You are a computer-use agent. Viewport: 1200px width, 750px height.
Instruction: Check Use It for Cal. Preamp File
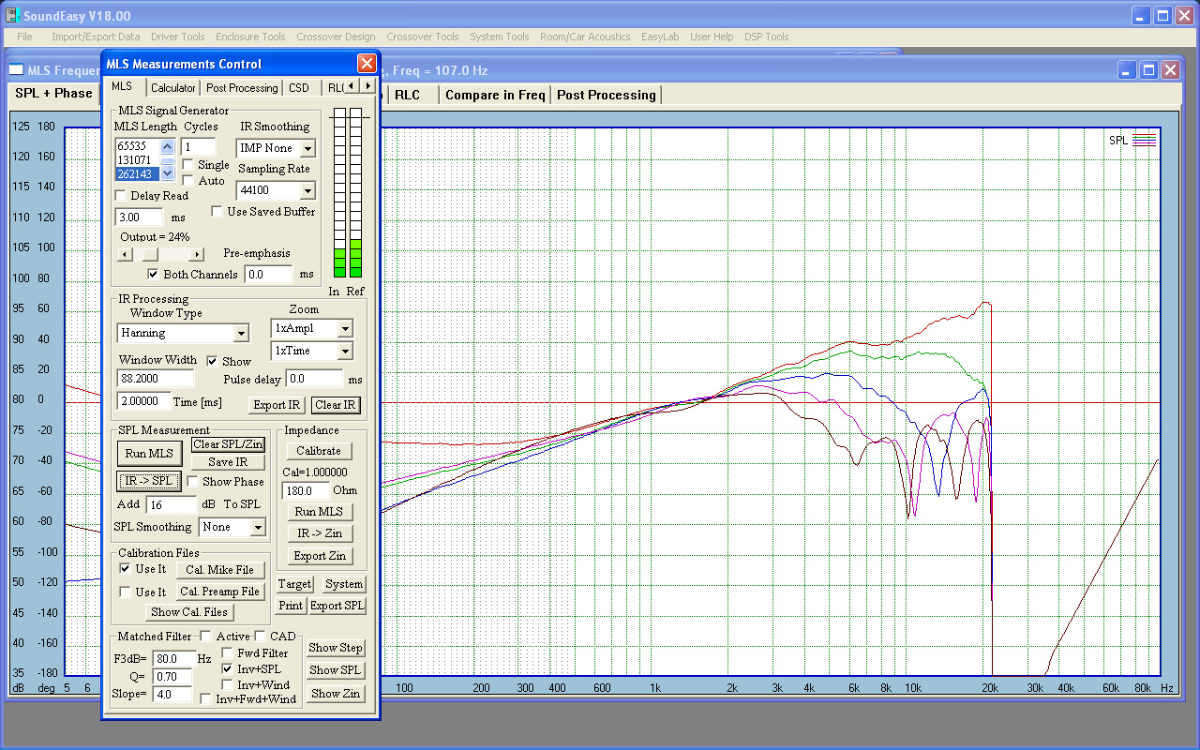(x=126, y=592)
